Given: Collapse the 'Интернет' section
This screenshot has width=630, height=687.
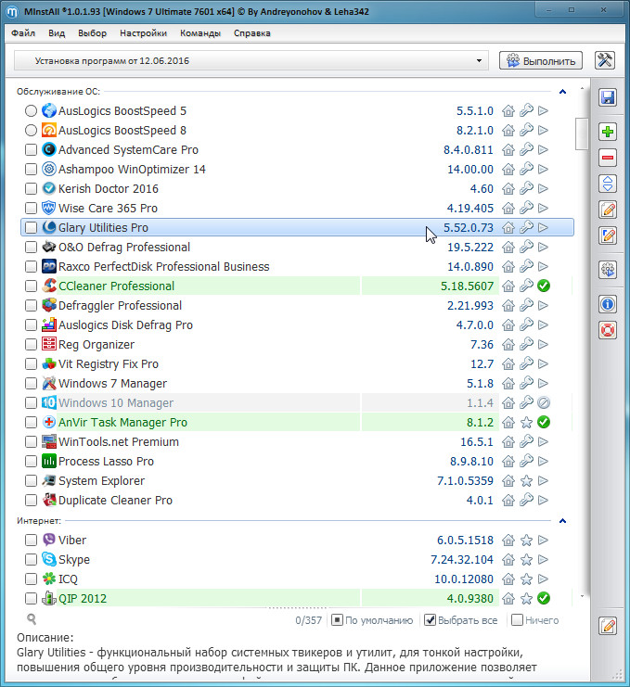Looking at the screenshot, I should 562,520.
